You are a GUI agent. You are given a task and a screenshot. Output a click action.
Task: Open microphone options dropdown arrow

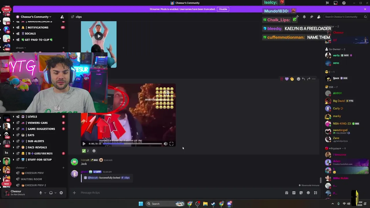(x=45, y=193)
